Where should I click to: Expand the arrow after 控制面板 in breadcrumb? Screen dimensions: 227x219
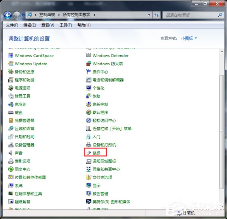coord(59,15)
